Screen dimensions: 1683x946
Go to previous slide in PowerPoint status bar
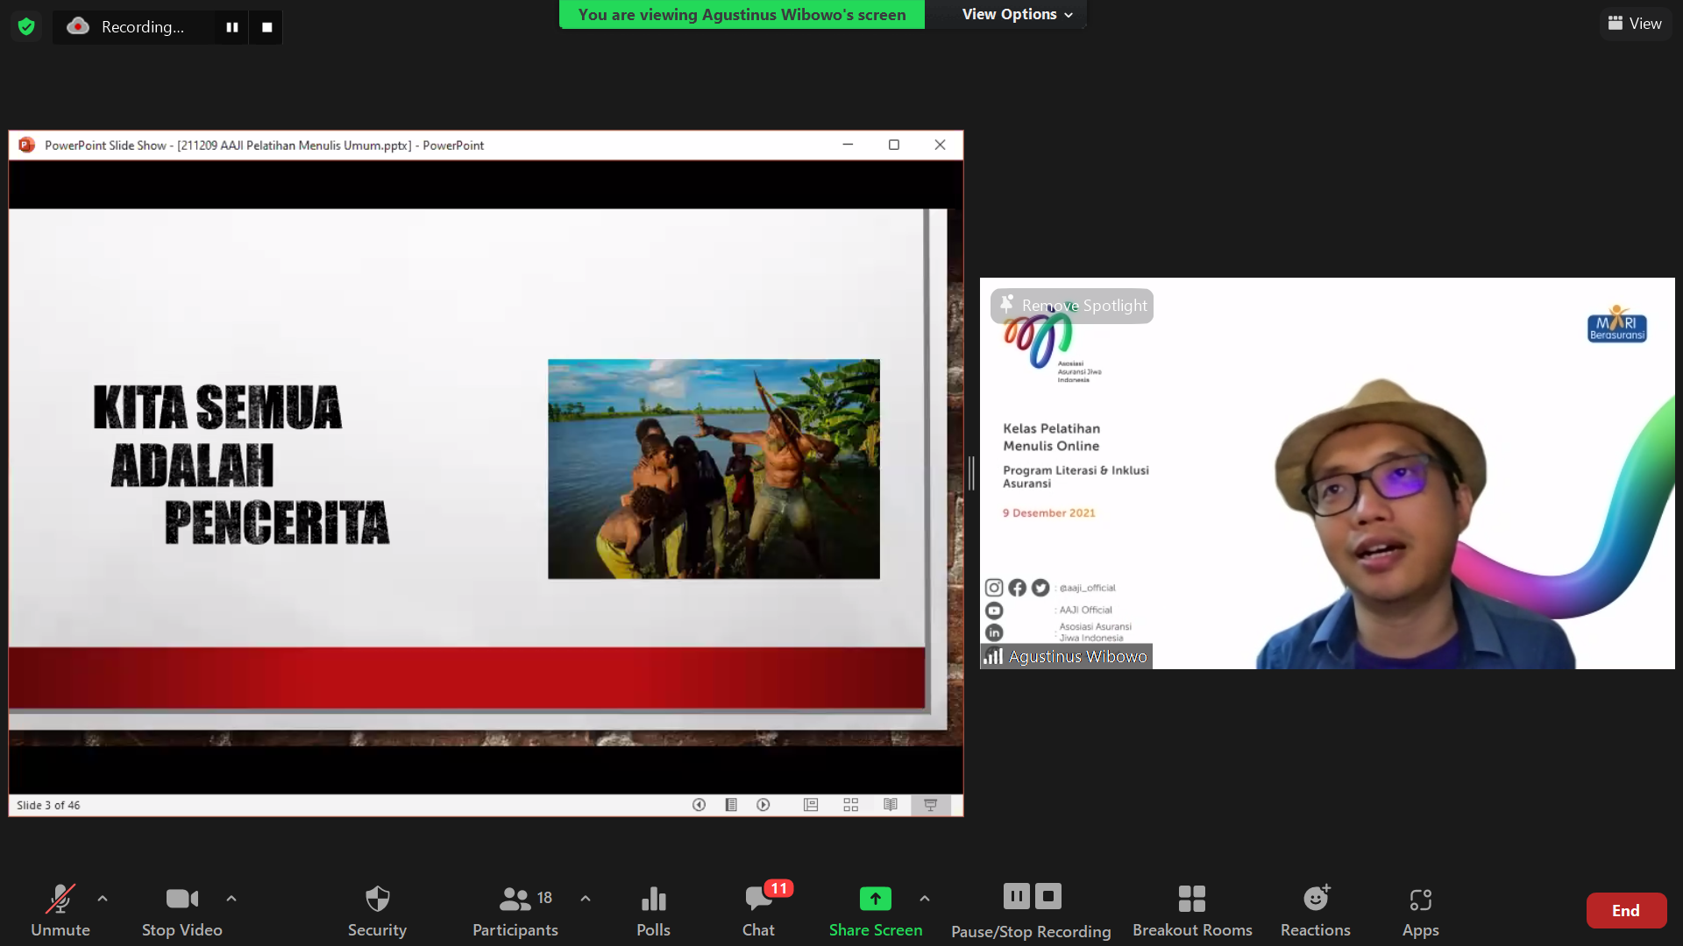(x=699, y=805)
